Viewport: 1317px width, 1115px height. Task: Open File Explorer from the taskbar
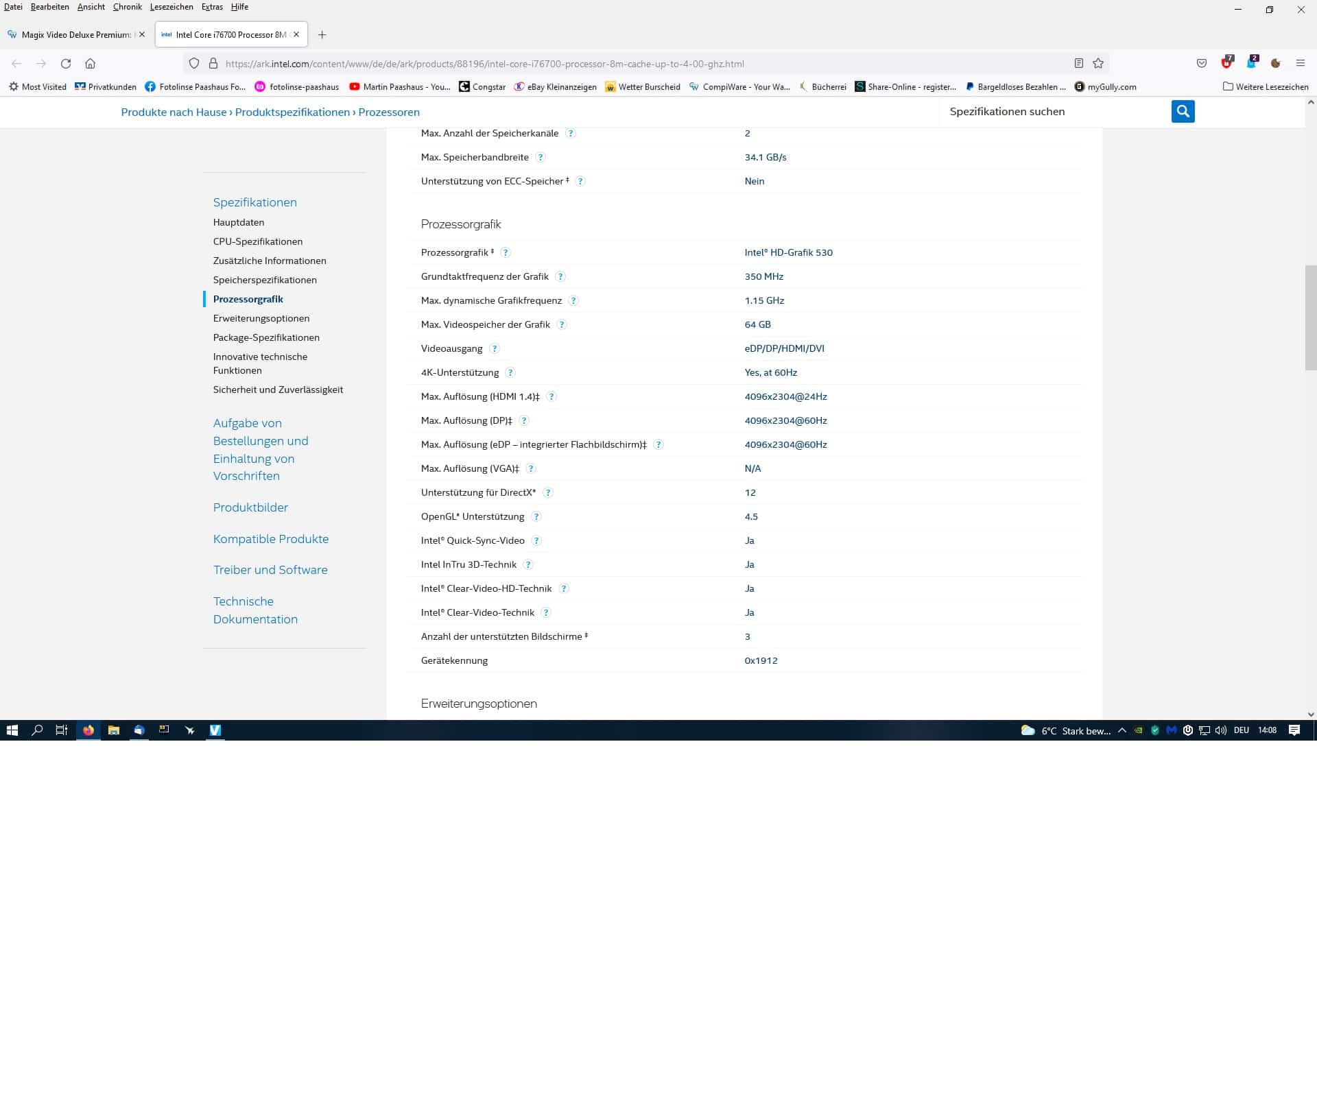(114, 730)
